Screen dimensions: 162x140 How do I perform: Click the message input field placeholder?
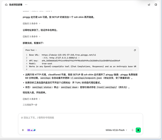(37, 118)
